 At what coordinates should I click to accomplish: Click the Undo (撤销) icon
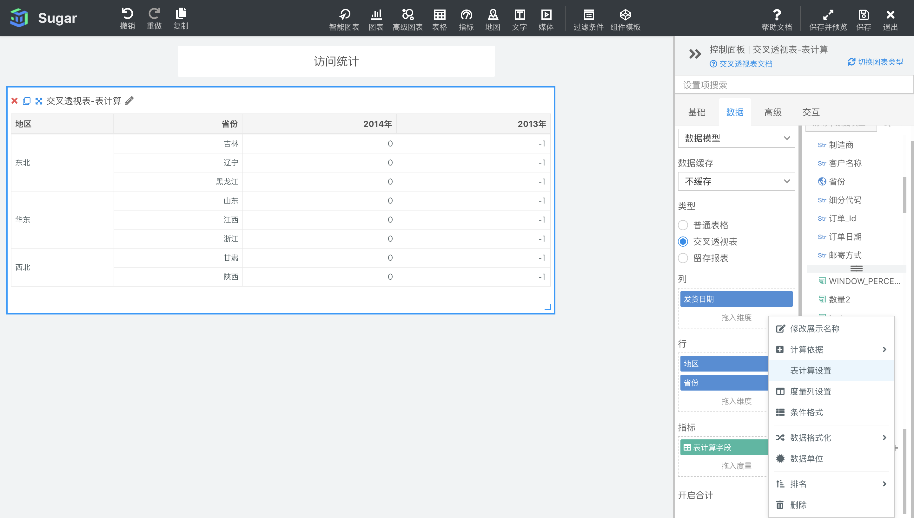127,18
